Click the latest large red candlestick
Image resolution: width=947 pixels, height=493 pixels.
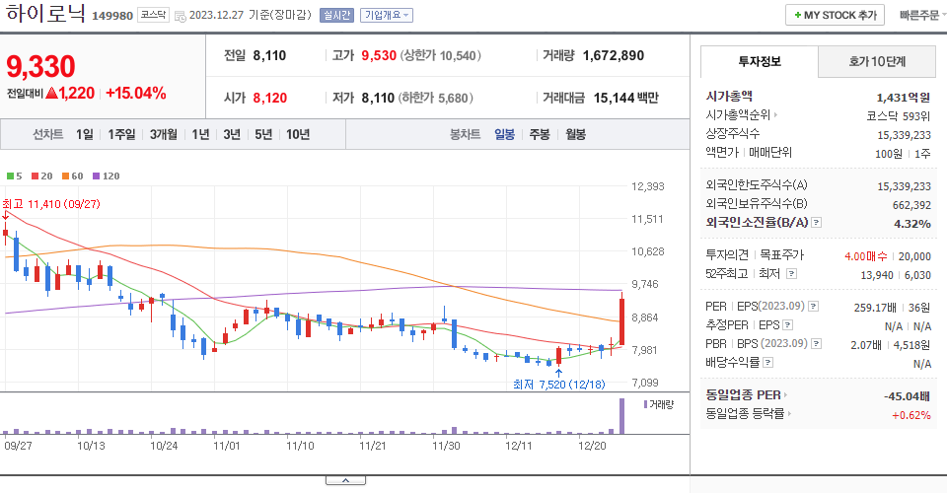click(621, 323)
